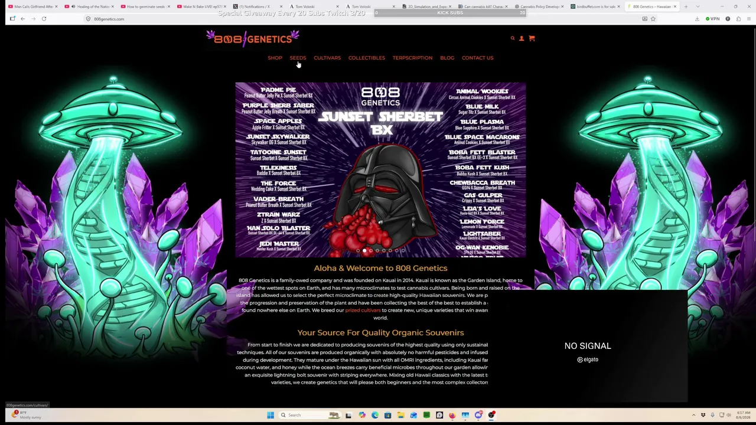Open the CONTACT US menu item
The width and height of the screenshot is (756, 425).
(477, 58)
